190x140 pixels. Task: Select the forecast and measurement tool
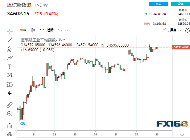(10, 85)
